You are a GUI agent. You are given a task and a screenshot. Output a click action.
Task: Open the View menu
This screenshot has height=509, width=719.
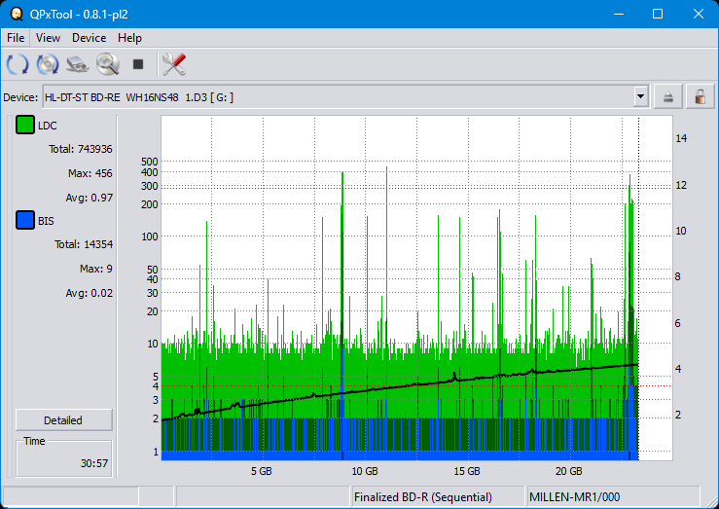[x=48, y=38]
